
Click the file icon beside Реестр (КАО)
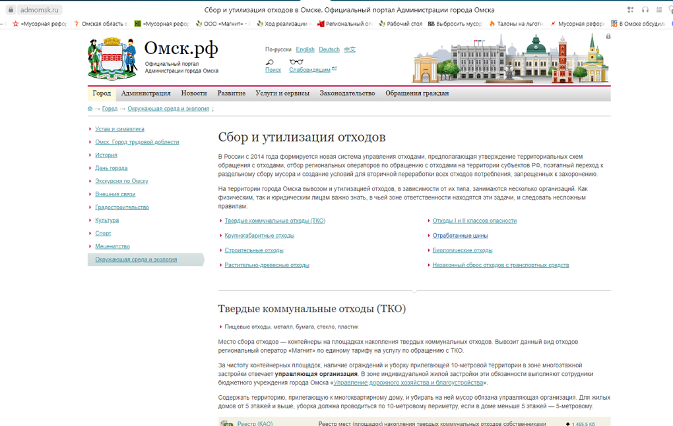click(227, 423)
